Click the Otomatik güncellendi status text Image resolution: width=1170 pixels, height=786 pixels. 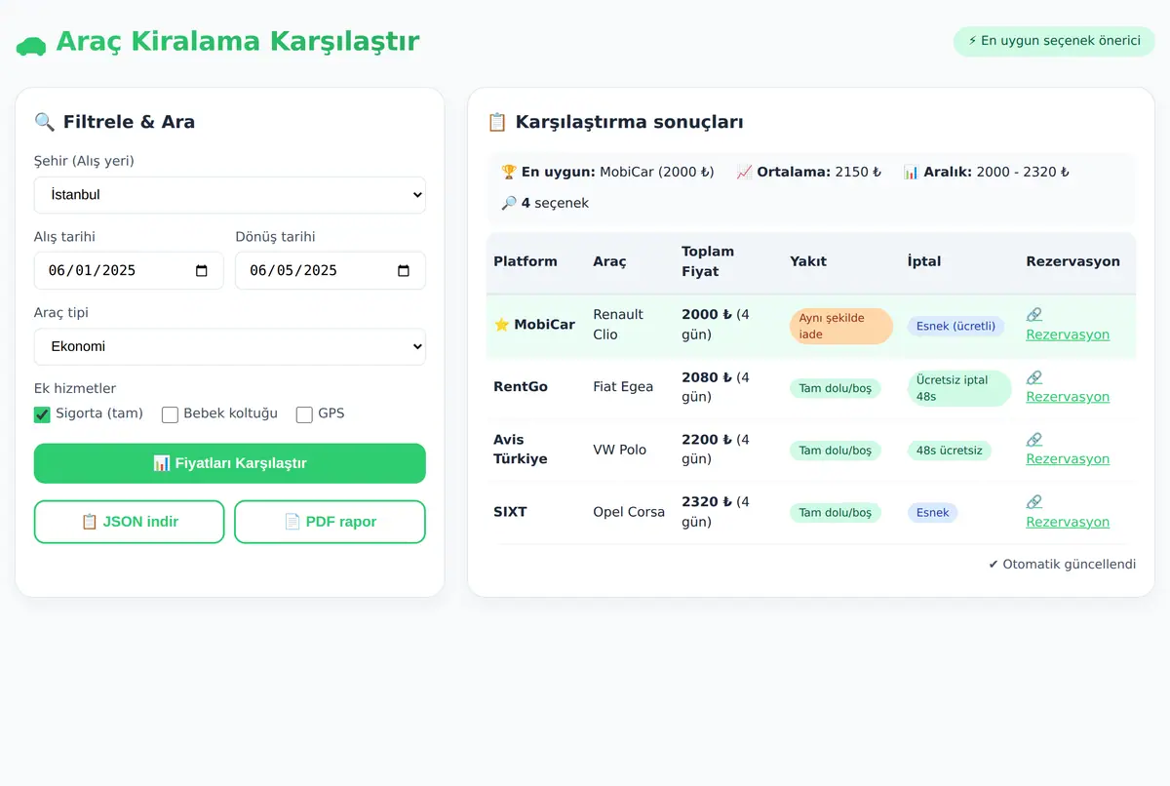coord(1062,565)
